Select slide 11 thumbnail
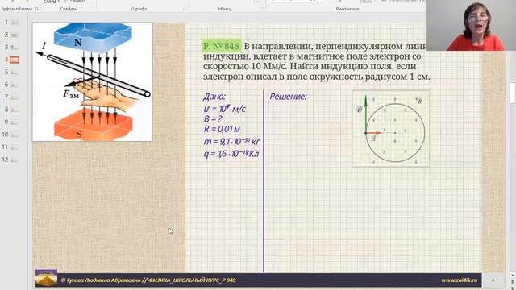The image size is (516, 290). coord(15,147)
